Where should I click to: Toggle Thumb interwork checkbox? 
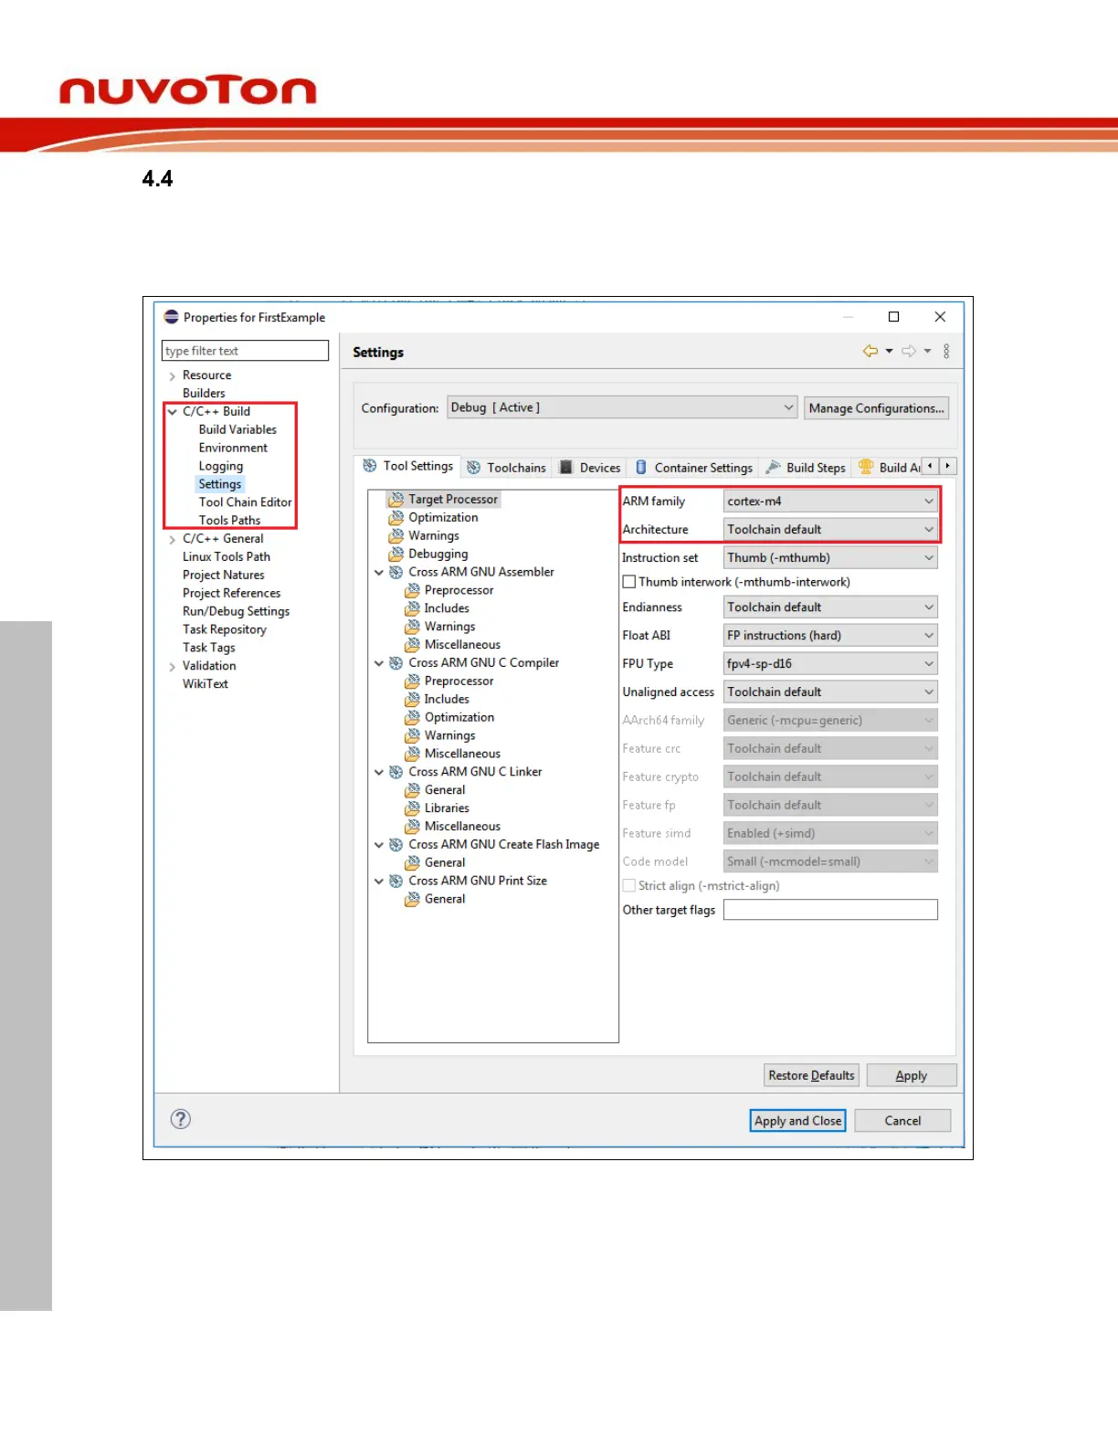[629, 582]
